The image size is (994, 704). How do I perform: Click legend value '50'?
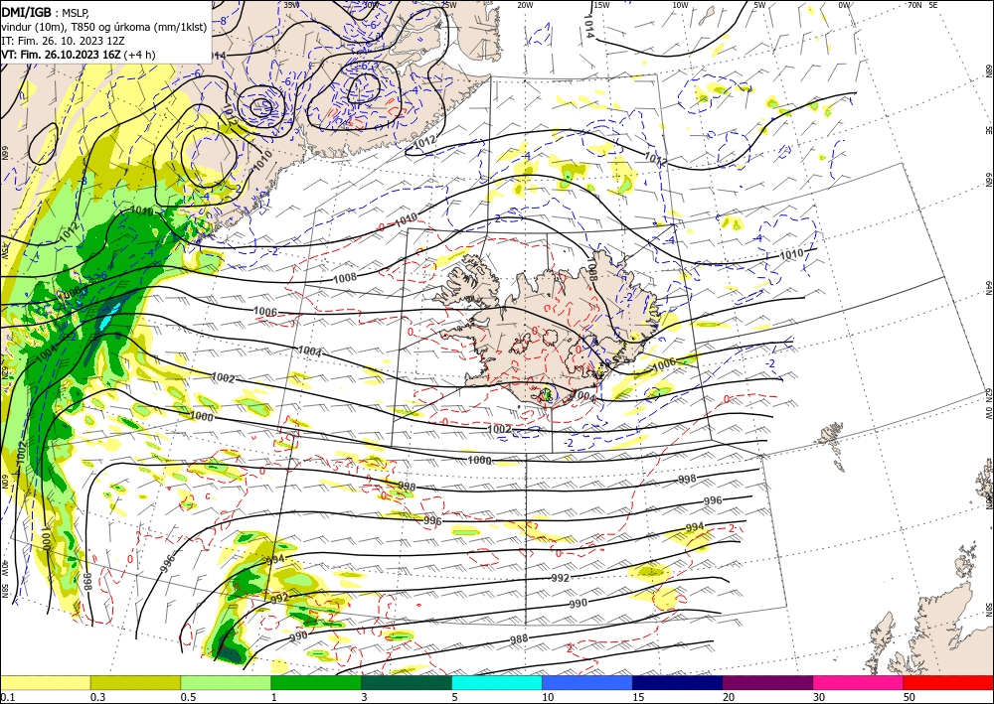click(x=910, y=697)
